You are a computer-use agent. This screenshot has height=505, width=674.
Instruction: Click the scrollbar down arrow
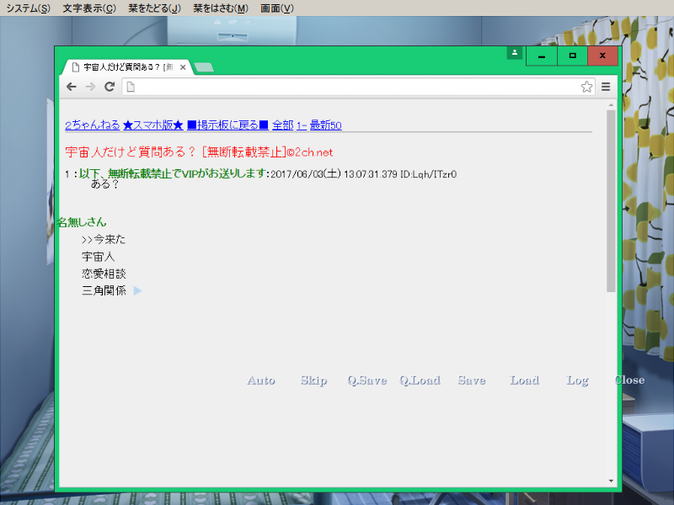click(611, 481)
